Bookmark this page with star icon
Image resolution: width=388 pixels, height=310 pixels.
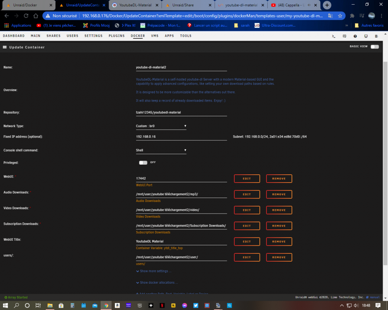tap(340, 16)
